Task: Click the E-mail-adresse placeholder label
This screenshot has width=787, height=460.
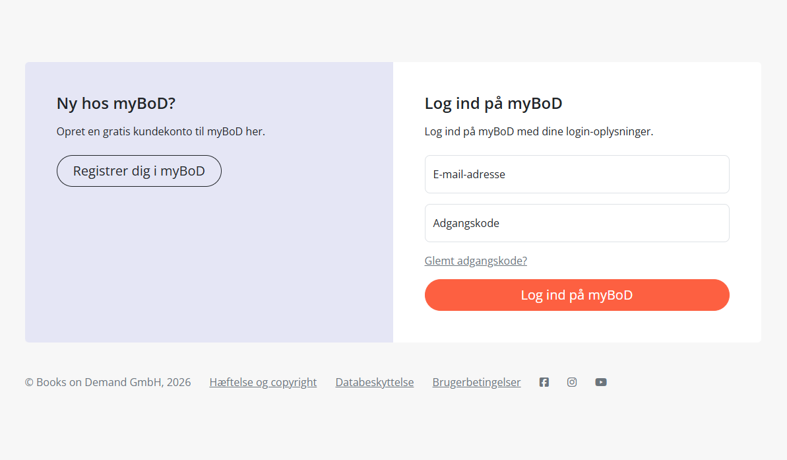Action: pos(469,174)
